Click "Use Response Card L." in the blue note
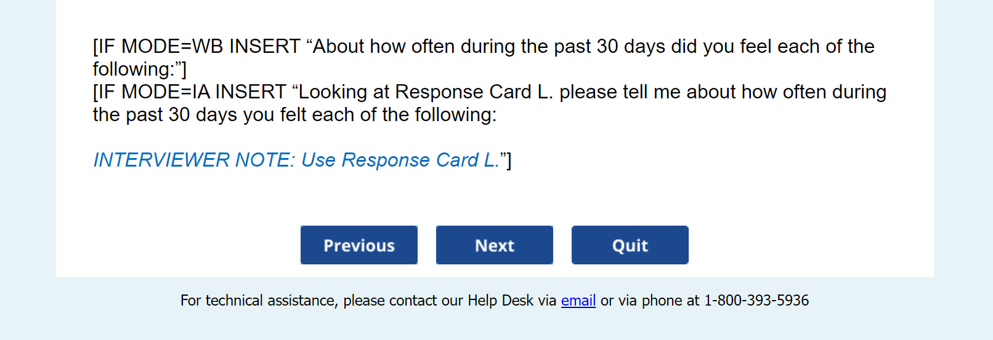This screenshot has height=340, width=993. coord(400,160)
